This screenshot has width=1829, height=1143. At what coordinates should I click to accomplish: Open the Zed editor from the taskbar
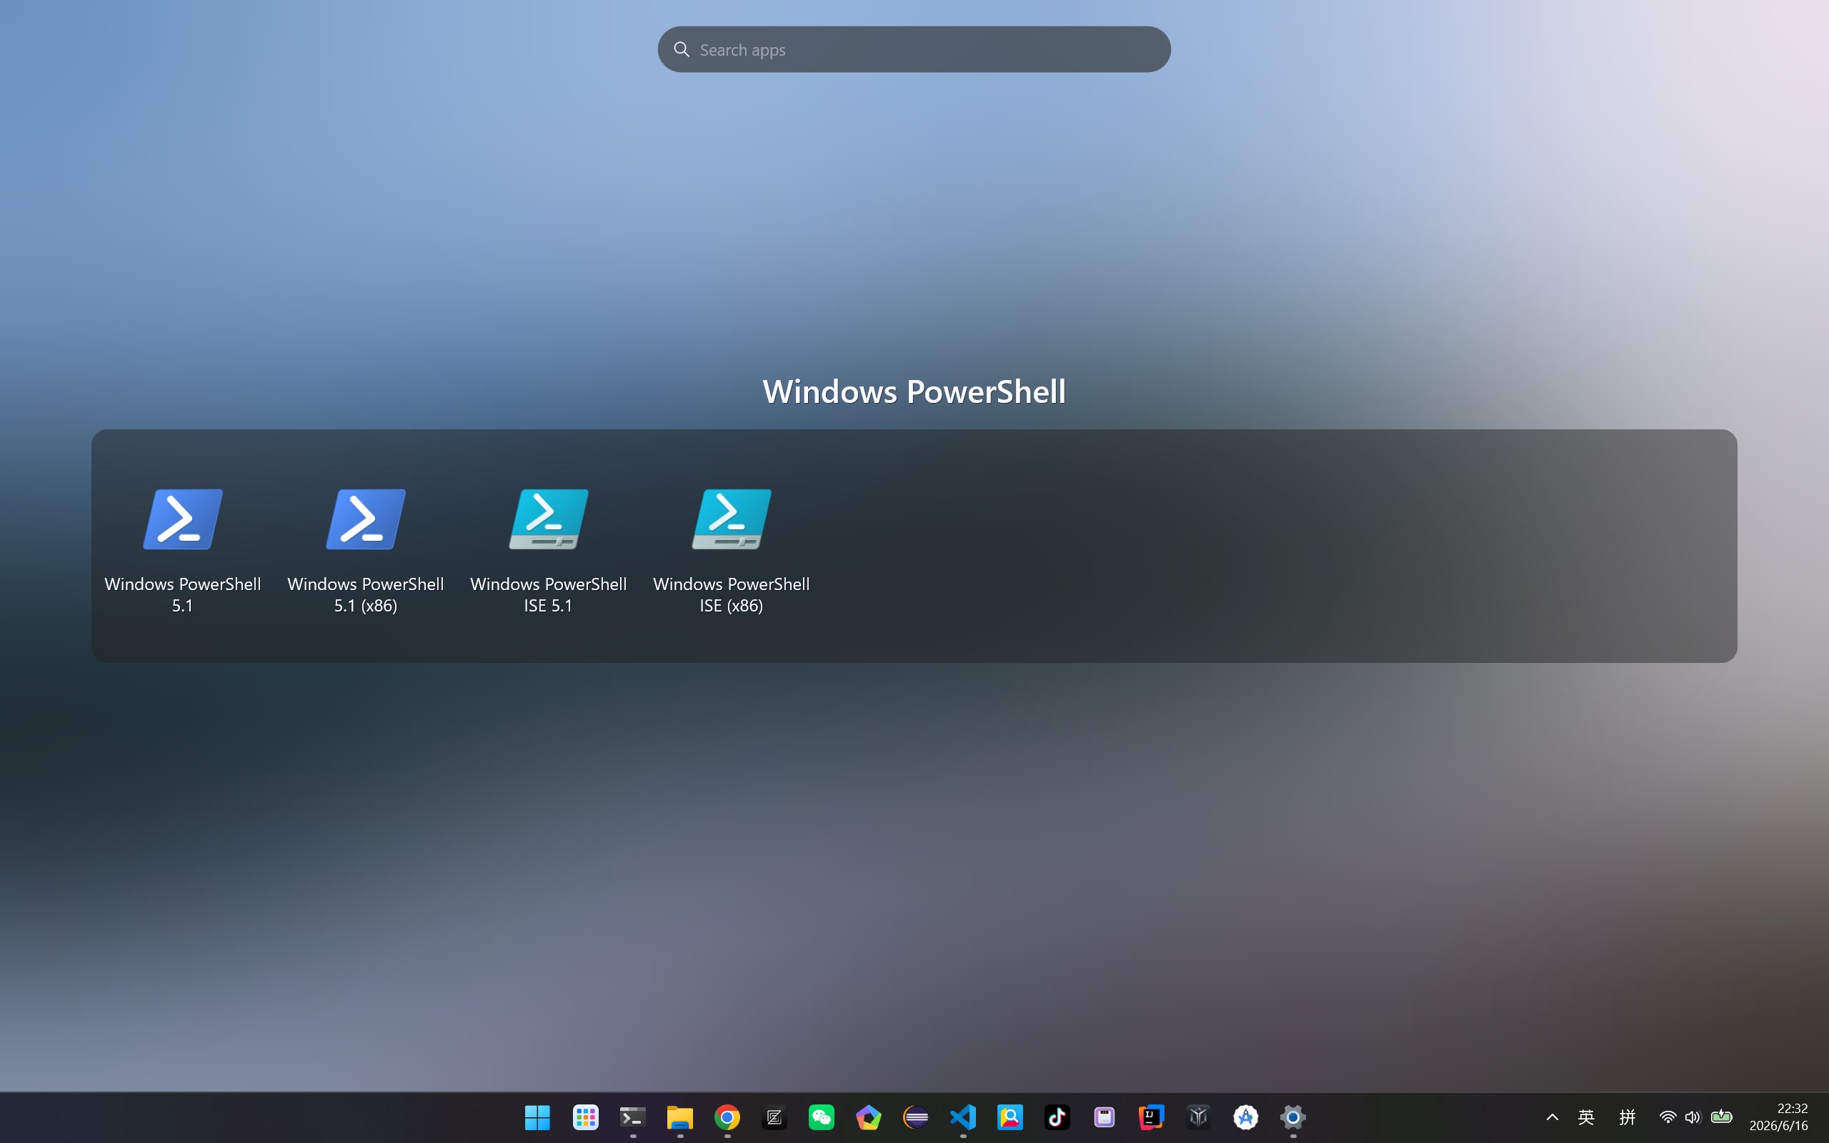coord(774,1117)
